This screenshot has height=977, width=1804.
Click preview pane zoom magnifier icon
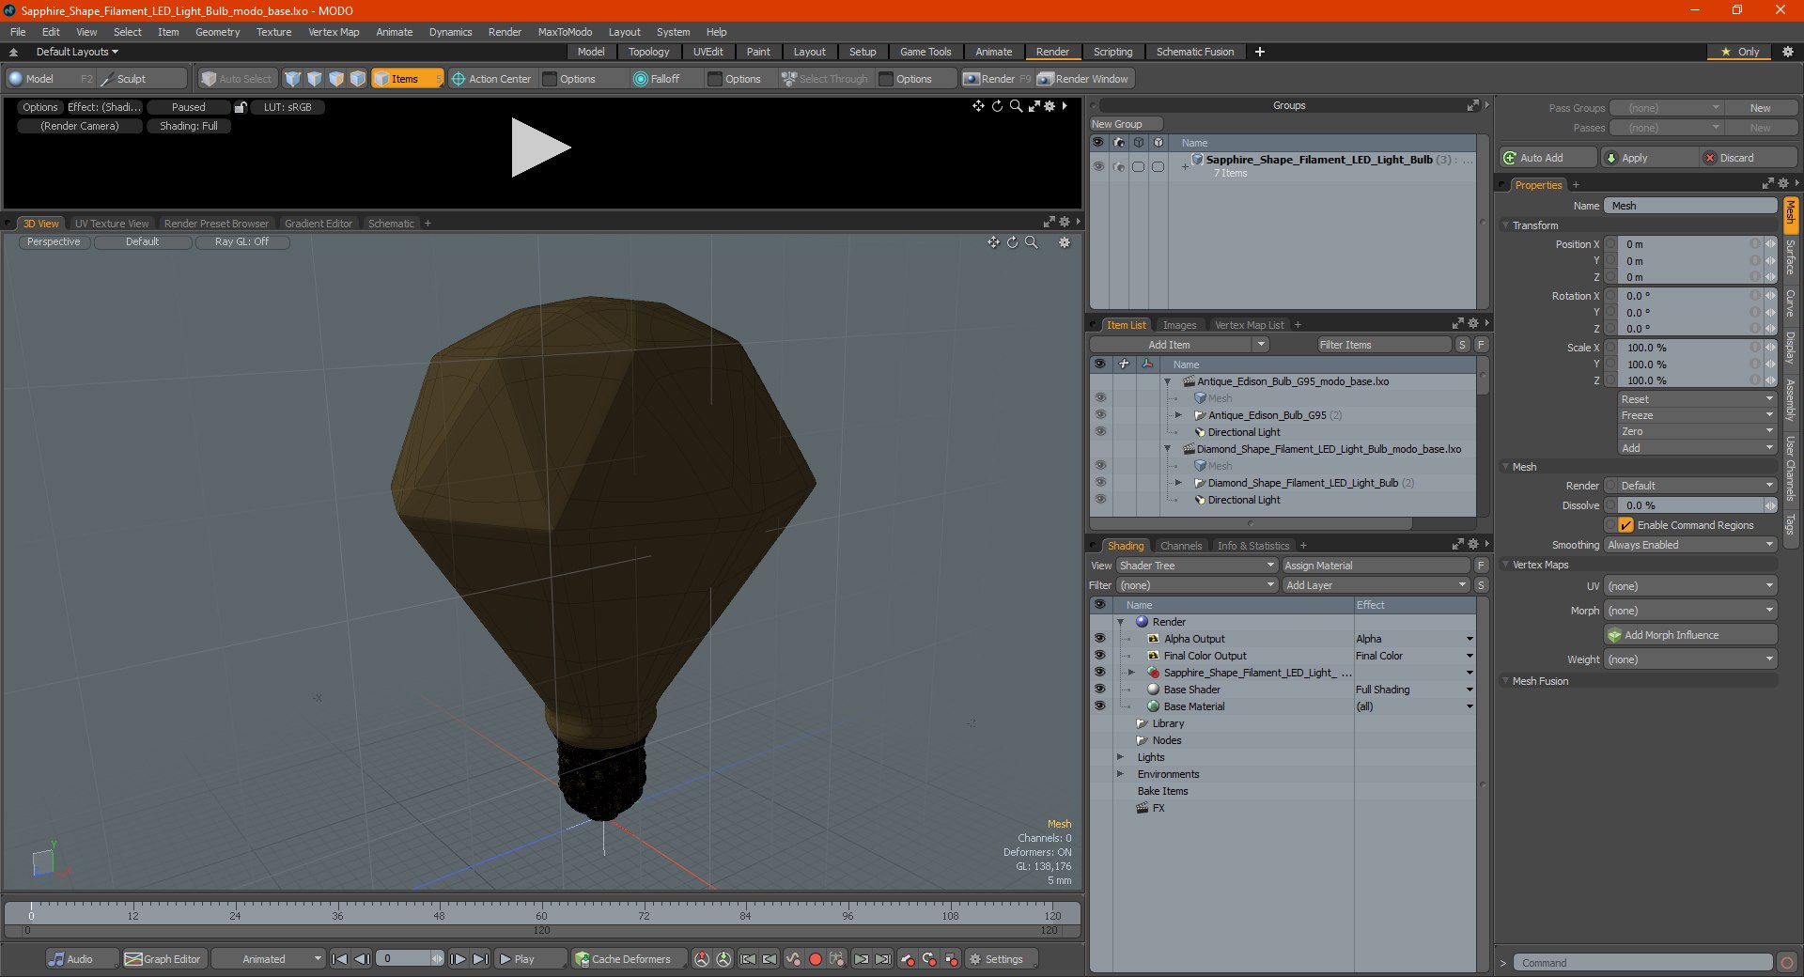point(1016,106)
